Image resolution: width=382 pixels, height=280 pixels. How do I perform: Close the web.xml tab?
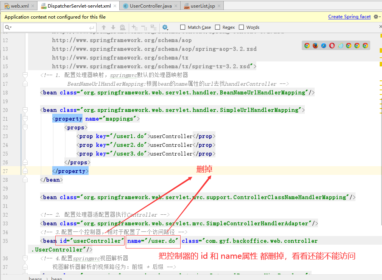pos(33,6)
